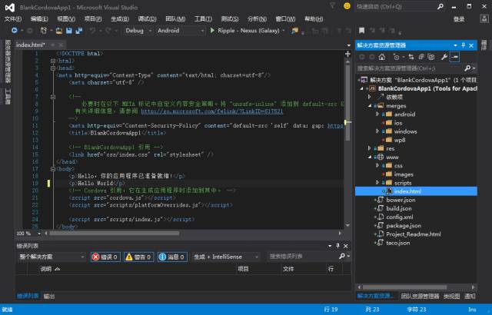492x315 pixels.
Task: Toggle the 警告 0 warnings filter
Action: point(138,257)
